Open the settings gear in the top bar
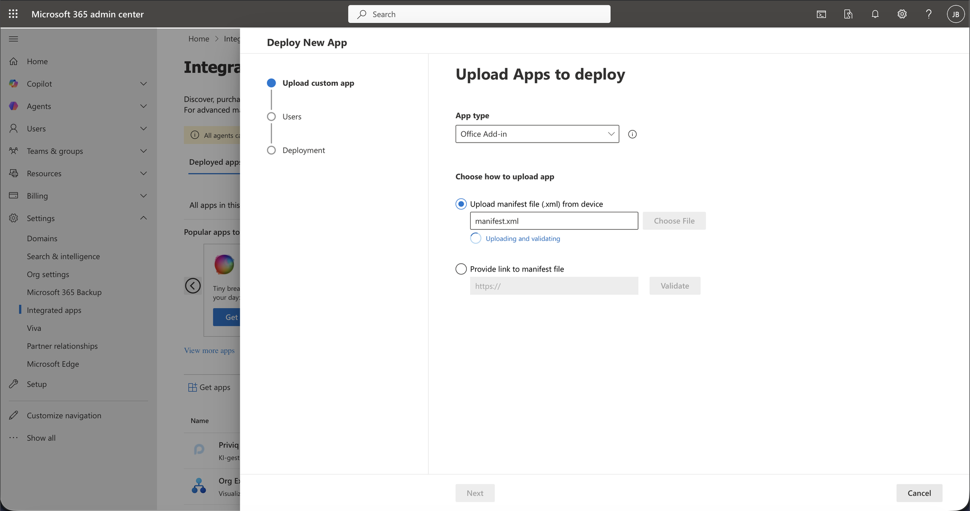The height and width of the screenshot is (511, 970). point(902,14)
